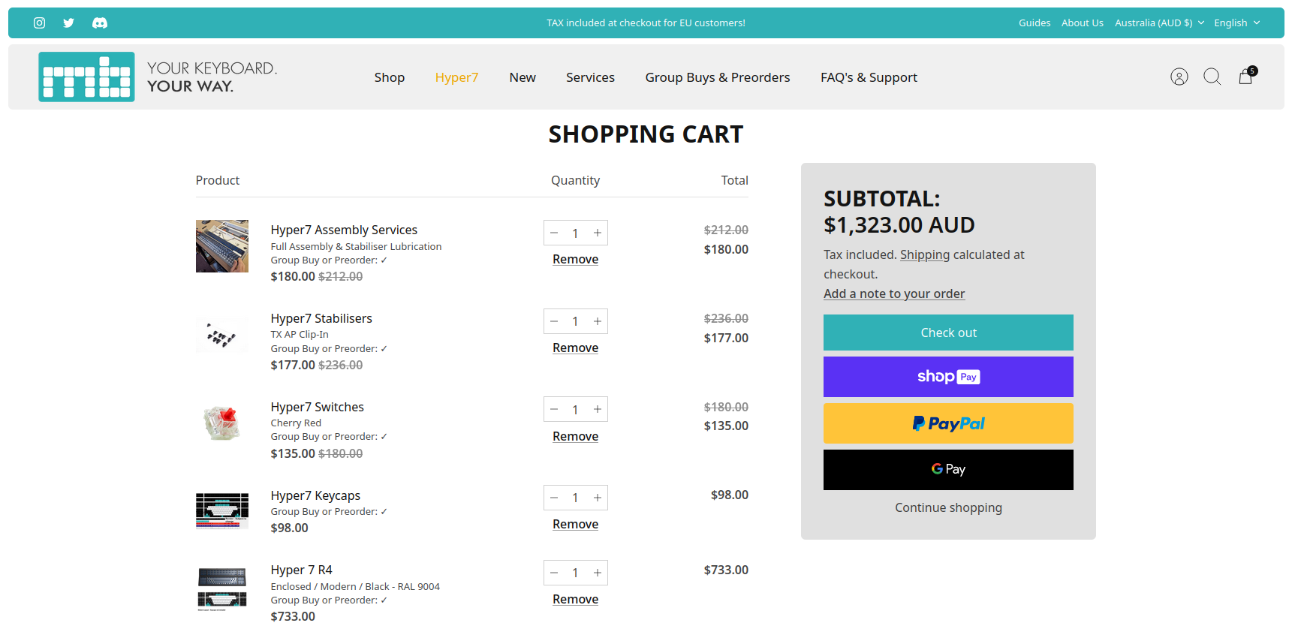Click Add a note to your order
Screen dimensions: 1292x635
894,293
